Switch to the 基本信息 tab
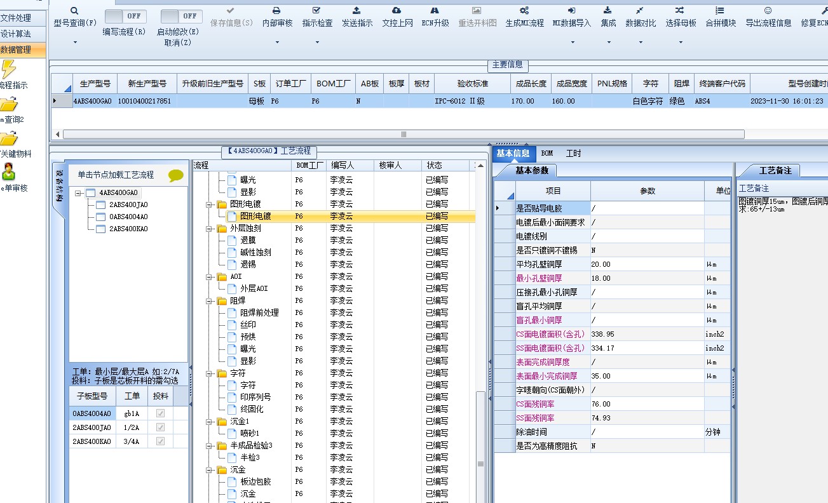The height and width of the screenshot is (503, 828). [x=513, y=153]
